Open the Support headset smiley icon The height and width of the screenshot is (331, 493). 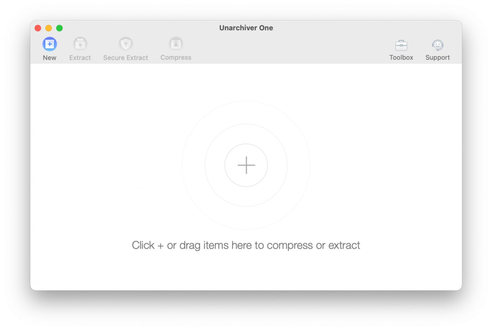point(437,45)
